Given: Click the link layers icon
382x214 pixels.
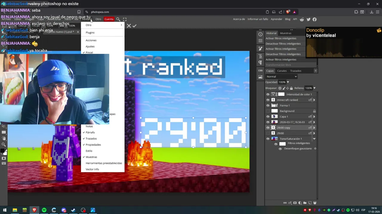Looking at the screenshot, I should pos(285,203).
